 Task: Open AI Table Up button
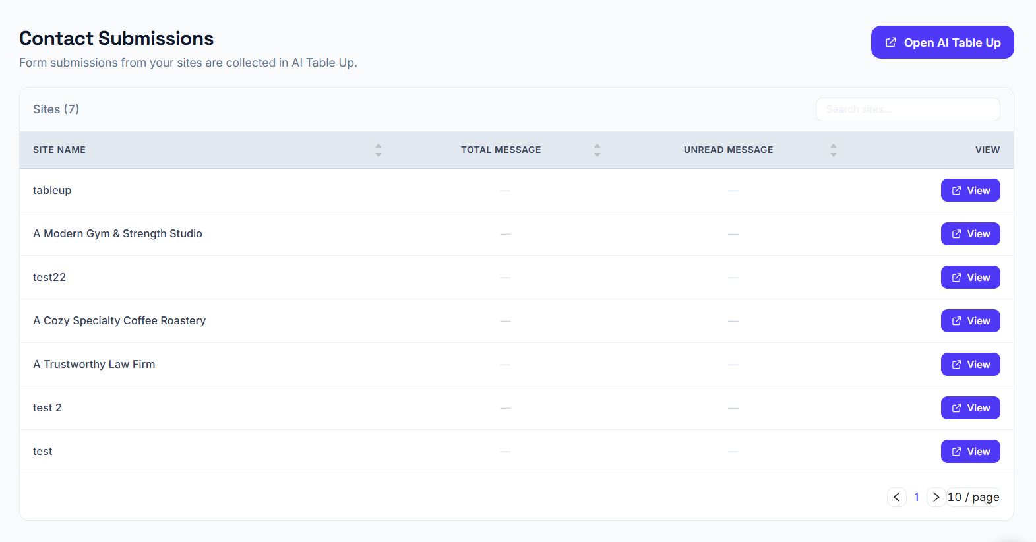[x=942, y=42]
